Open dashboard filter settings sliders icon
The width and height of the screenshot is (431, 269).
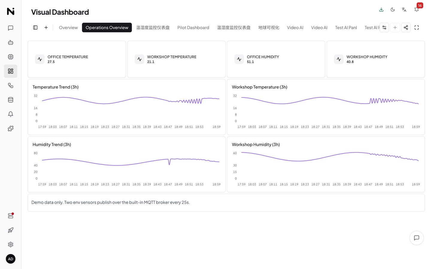[384, 27]
